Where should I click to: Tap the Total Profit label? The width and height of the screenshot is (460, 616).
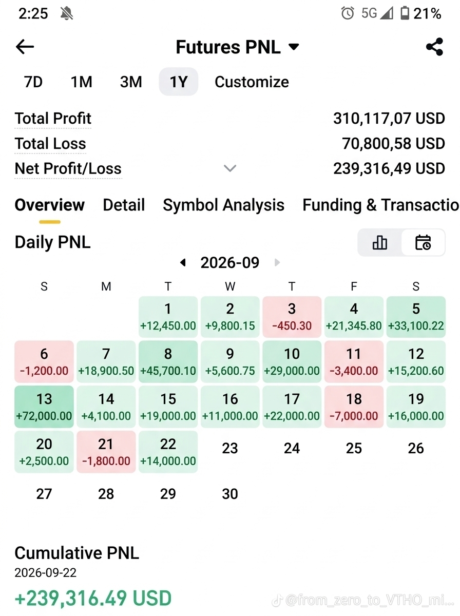(x=53, y=119)
